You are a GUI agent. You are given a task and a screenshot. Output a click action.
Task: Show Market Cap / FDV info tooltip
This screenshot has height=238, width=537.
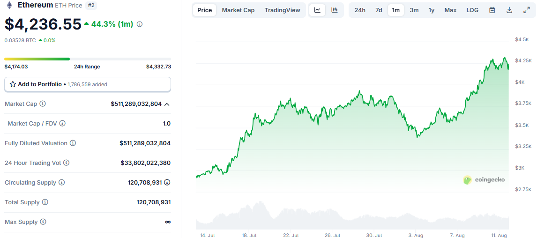tap(62, 123)
